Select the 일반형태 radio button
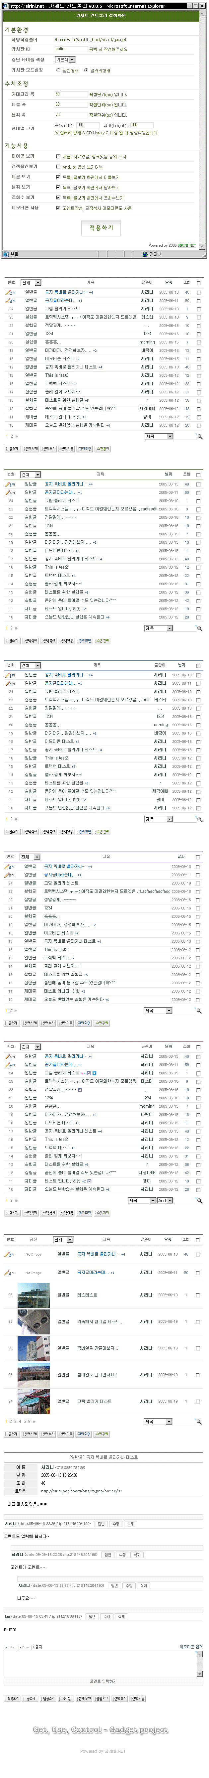Image resolution: width=209 pixels, height=1778 pixels. coord(58,70)
